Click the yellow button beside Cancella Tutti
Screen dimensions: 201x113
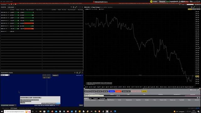(x=144, y=91)
